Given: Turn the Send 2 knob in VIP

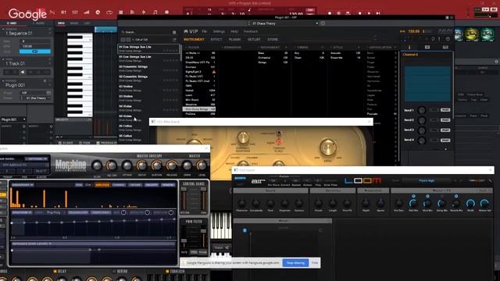Looking at the screenshot, I should (x=422, y=120).
